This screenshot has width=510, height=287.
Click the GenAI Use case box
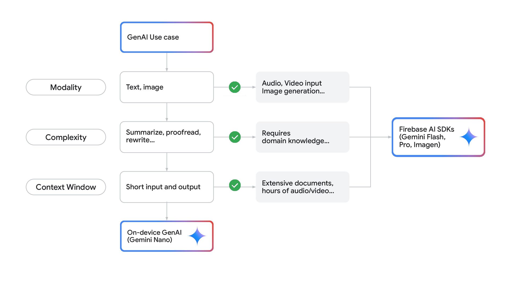167,37
